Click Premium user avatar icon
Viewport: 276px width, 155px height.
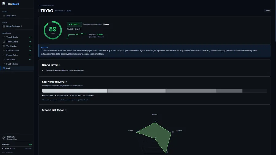pyautogui.click(x=4, y=138)
